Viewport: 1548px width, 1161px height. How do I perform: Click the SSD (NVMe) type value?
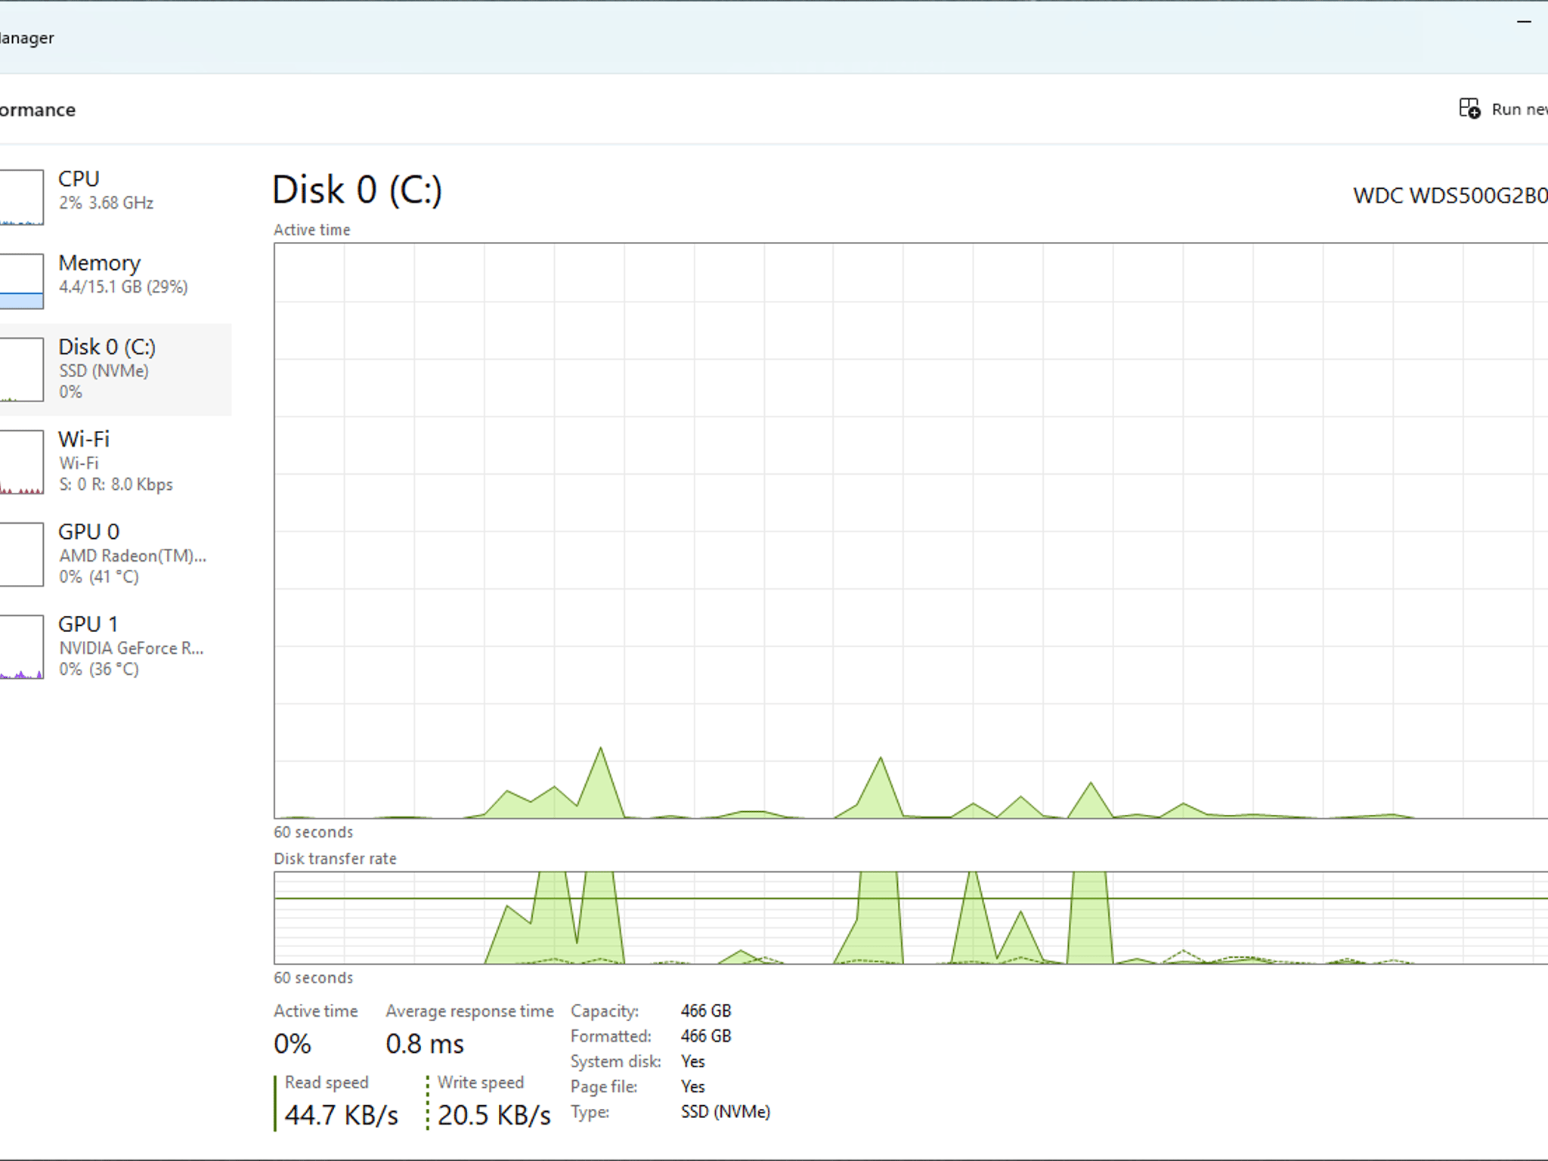pyautogui.click(x=726, y=1112)
